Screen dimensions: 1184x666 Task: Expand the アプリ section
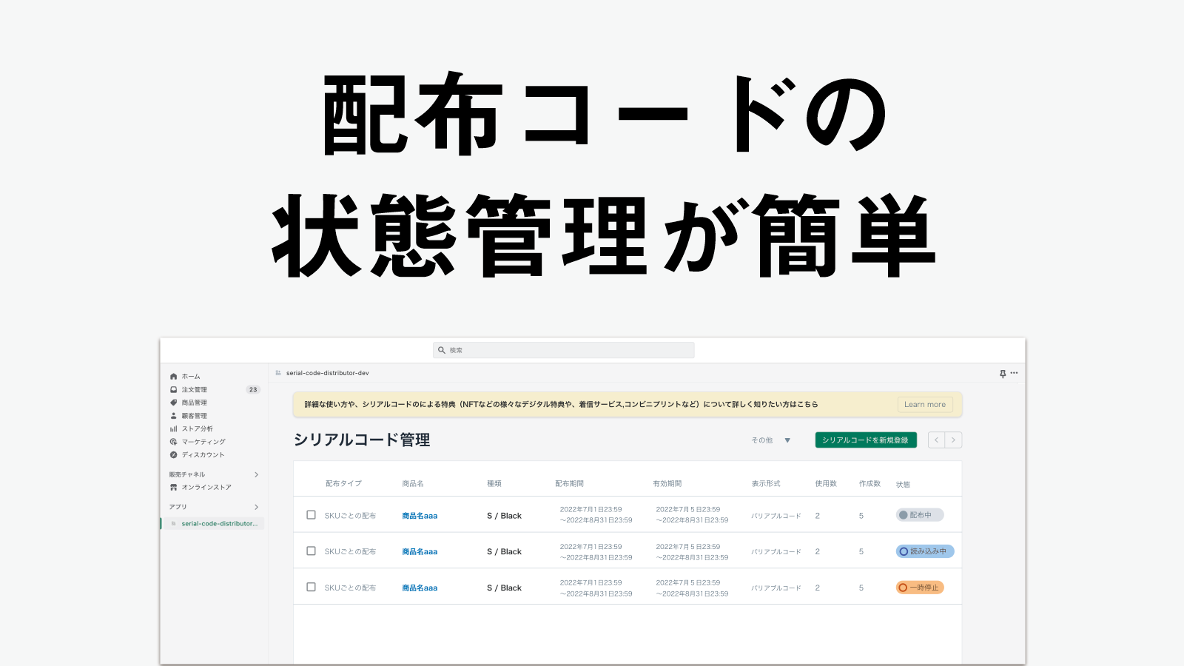pyautogui.click(x=256, y=507)
